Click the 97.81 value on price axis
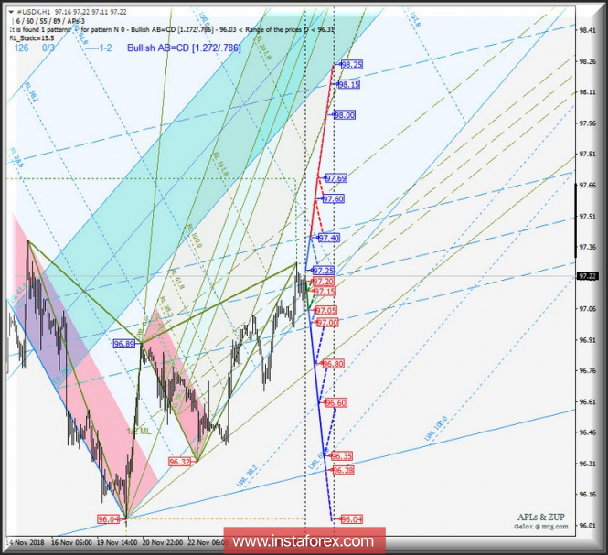 (588, 154)
